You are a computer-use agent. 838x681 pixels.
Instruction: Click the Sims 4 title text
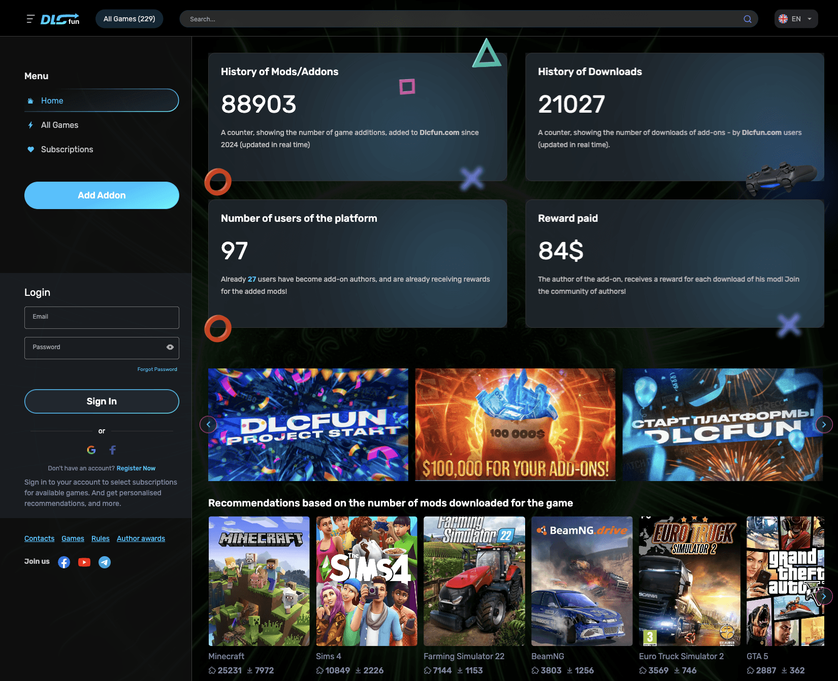pos(329,656)
